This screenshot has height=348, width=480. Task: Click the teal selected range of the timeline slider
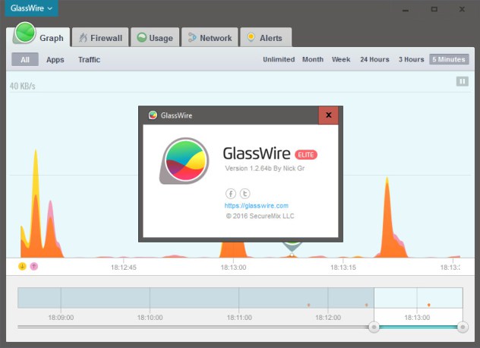tap(418, 327)
